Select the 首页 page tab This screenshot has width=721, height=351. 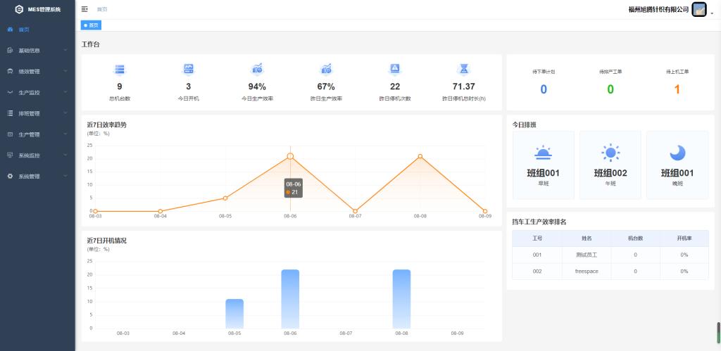click(92, 25)
